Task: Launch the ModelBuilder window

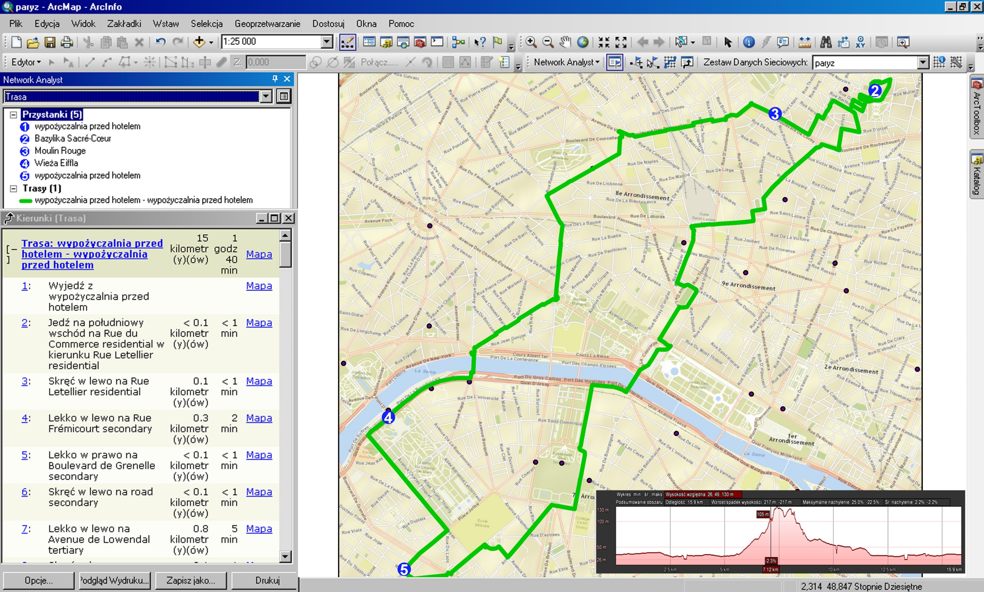Action: click(459, 42)
